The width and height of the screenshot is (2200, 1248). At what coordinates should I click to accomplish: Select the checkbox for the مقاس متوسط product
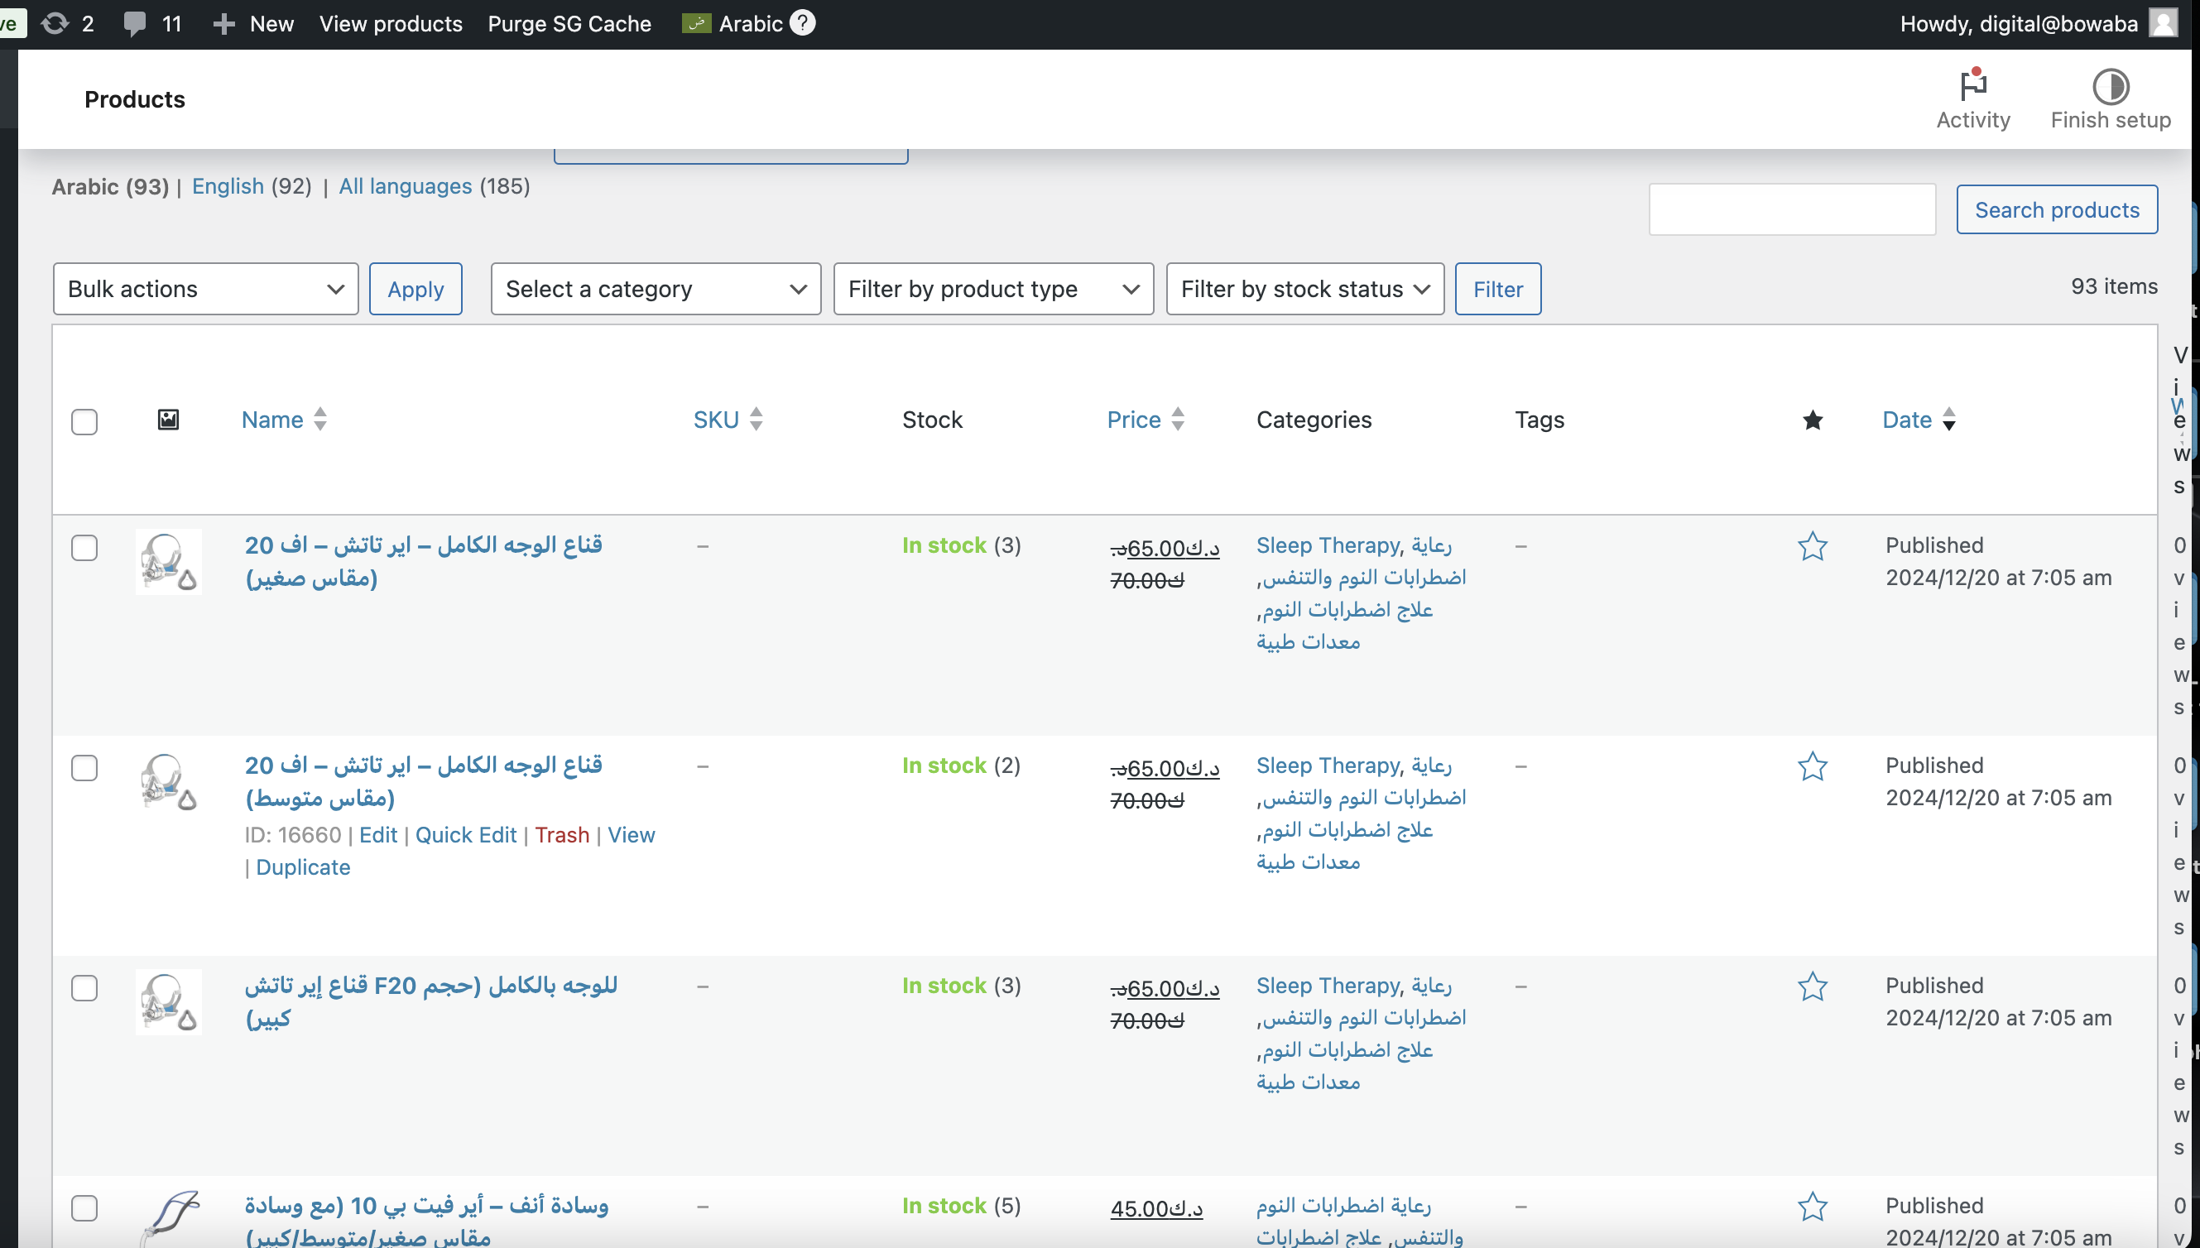84,768
